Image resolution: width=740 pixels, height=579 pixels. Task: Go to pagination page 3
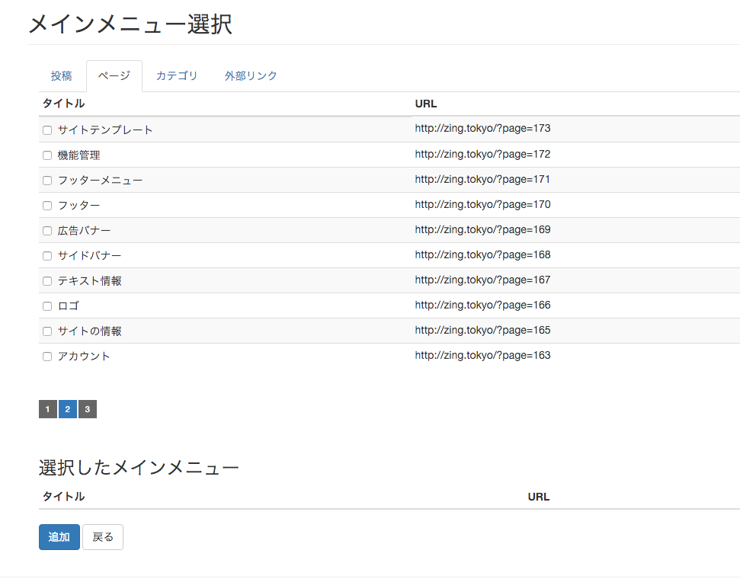tap(88, 409)
